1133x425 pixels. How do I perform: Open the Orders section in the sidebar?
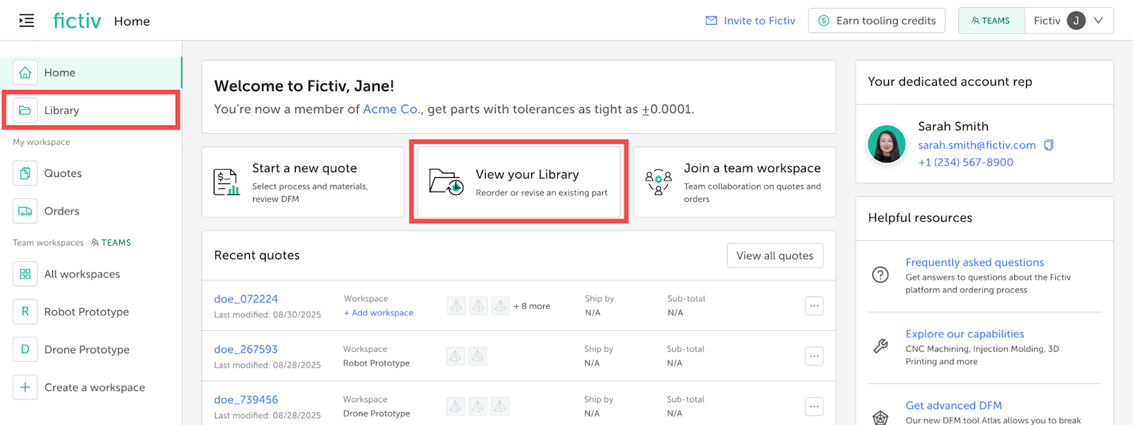click(62, 211)
